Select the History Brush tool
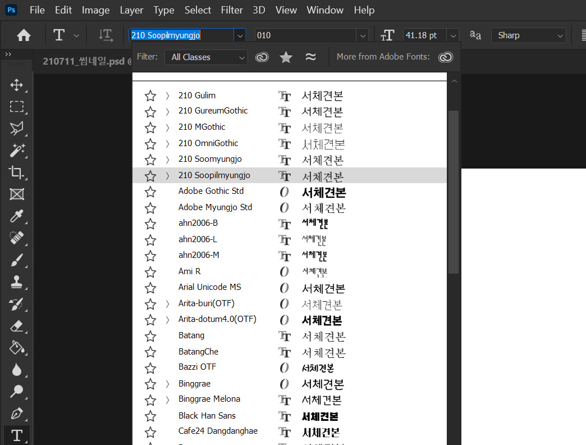Image resolution: width=586 pixels, height=445 pixels. [x=16, y=303]
